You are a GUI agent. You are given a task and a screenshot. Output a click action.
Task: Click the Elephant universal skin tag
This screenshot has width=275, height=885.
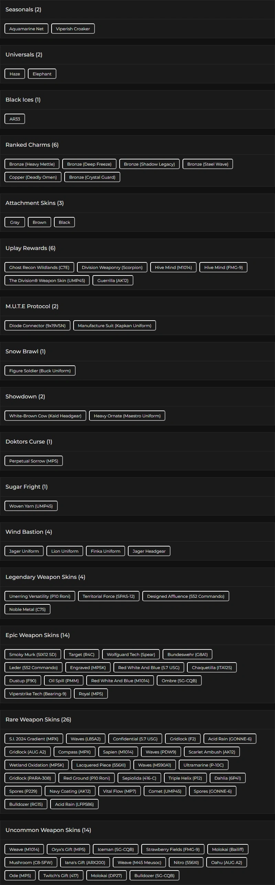42,74
